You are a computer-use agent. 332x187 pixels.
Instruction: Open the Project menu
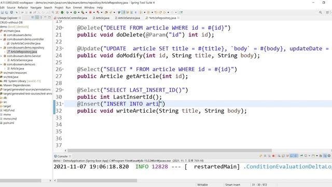click(59, 7)
